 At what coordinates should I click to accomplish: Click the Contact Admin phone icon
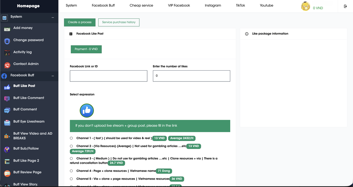[7, 65]
